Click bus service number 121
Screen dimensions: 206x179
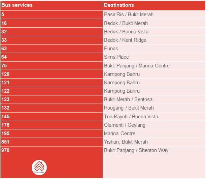click(x=5, y=83)
